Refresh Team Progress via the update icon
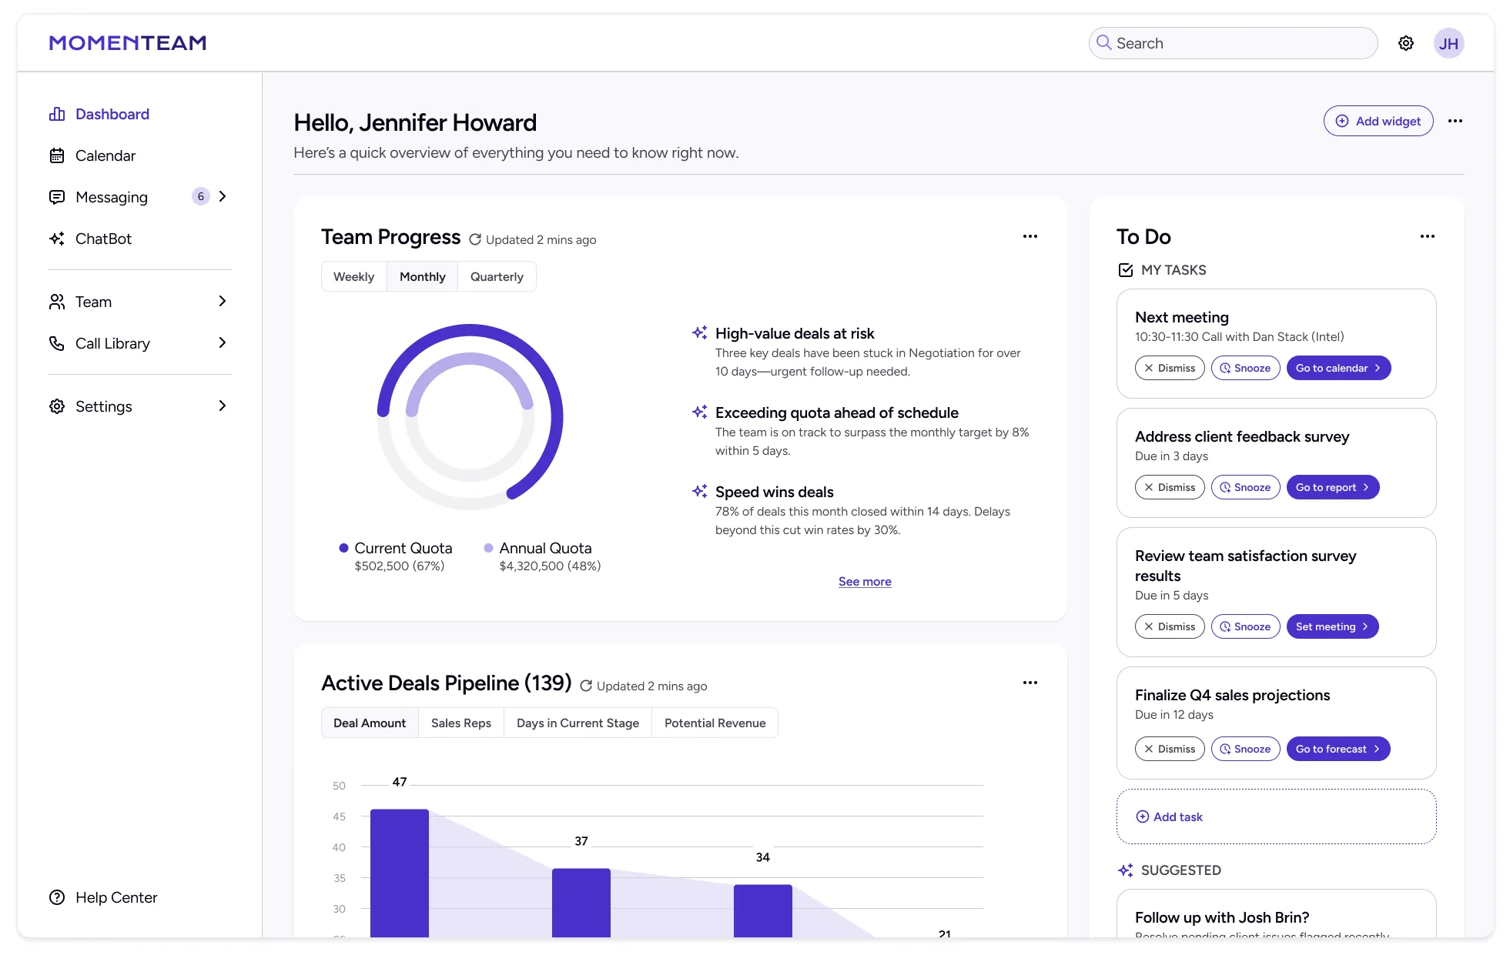This screenshot has height=955, width=1510. tap(475, 239)
